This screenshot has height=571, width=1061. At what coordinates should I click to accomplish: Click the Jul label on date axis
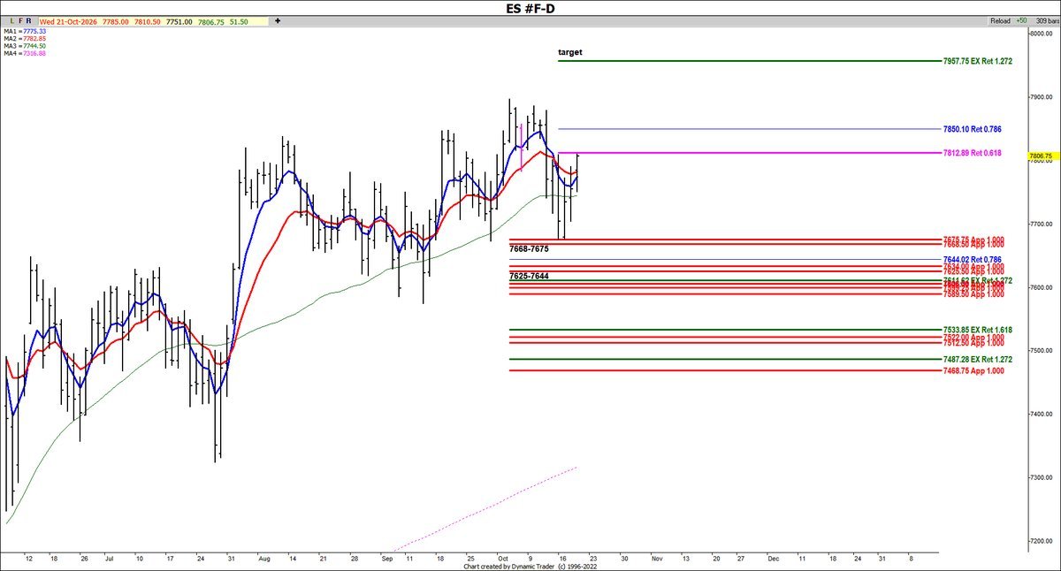tap(111, 560)
